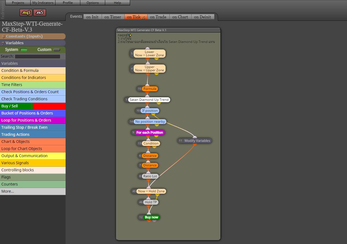Open the Flags category
The width and height of the screenshot is (347, 244).
coord(33,177)
